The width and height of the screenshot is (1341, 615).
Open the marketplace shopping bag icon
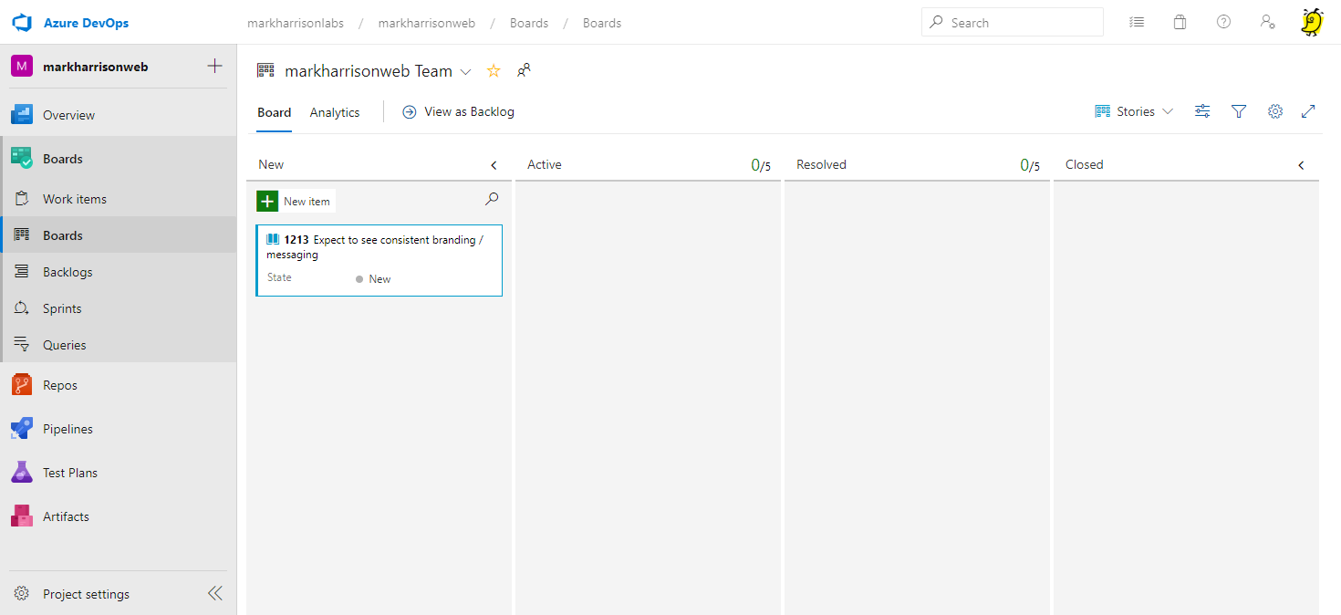point(1180,23)
